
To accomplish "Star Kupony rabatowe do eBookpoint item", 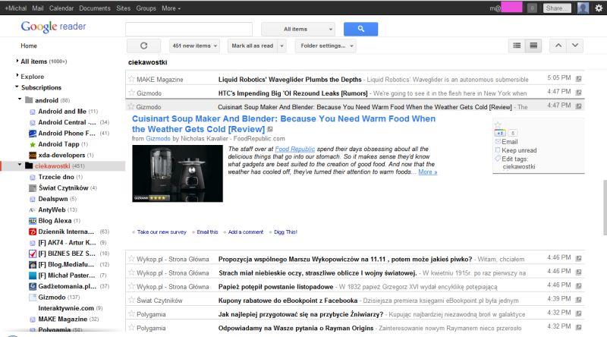I will tap(131, 300).
